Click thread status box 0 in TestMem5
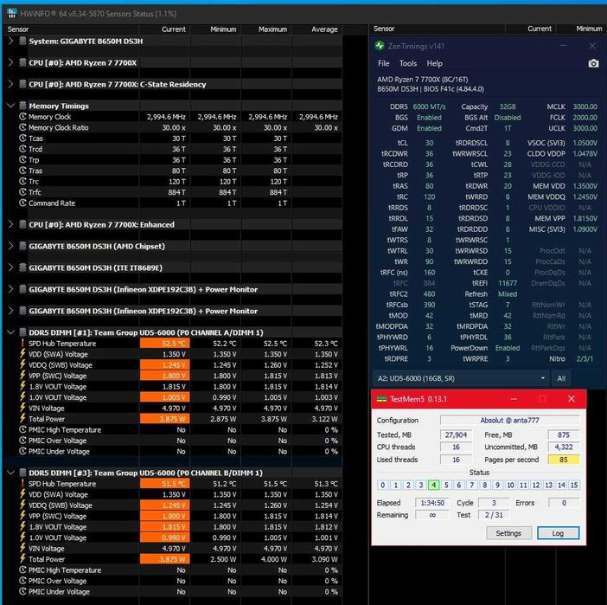The width and height of the screenshot is (607, 605). click(382, 485)
